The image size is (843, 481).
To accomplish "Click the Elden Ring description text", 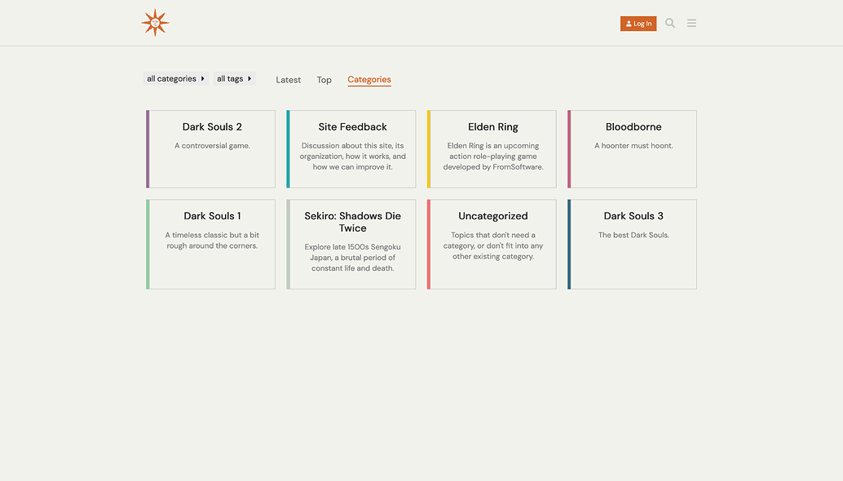I will pos(492,157).
